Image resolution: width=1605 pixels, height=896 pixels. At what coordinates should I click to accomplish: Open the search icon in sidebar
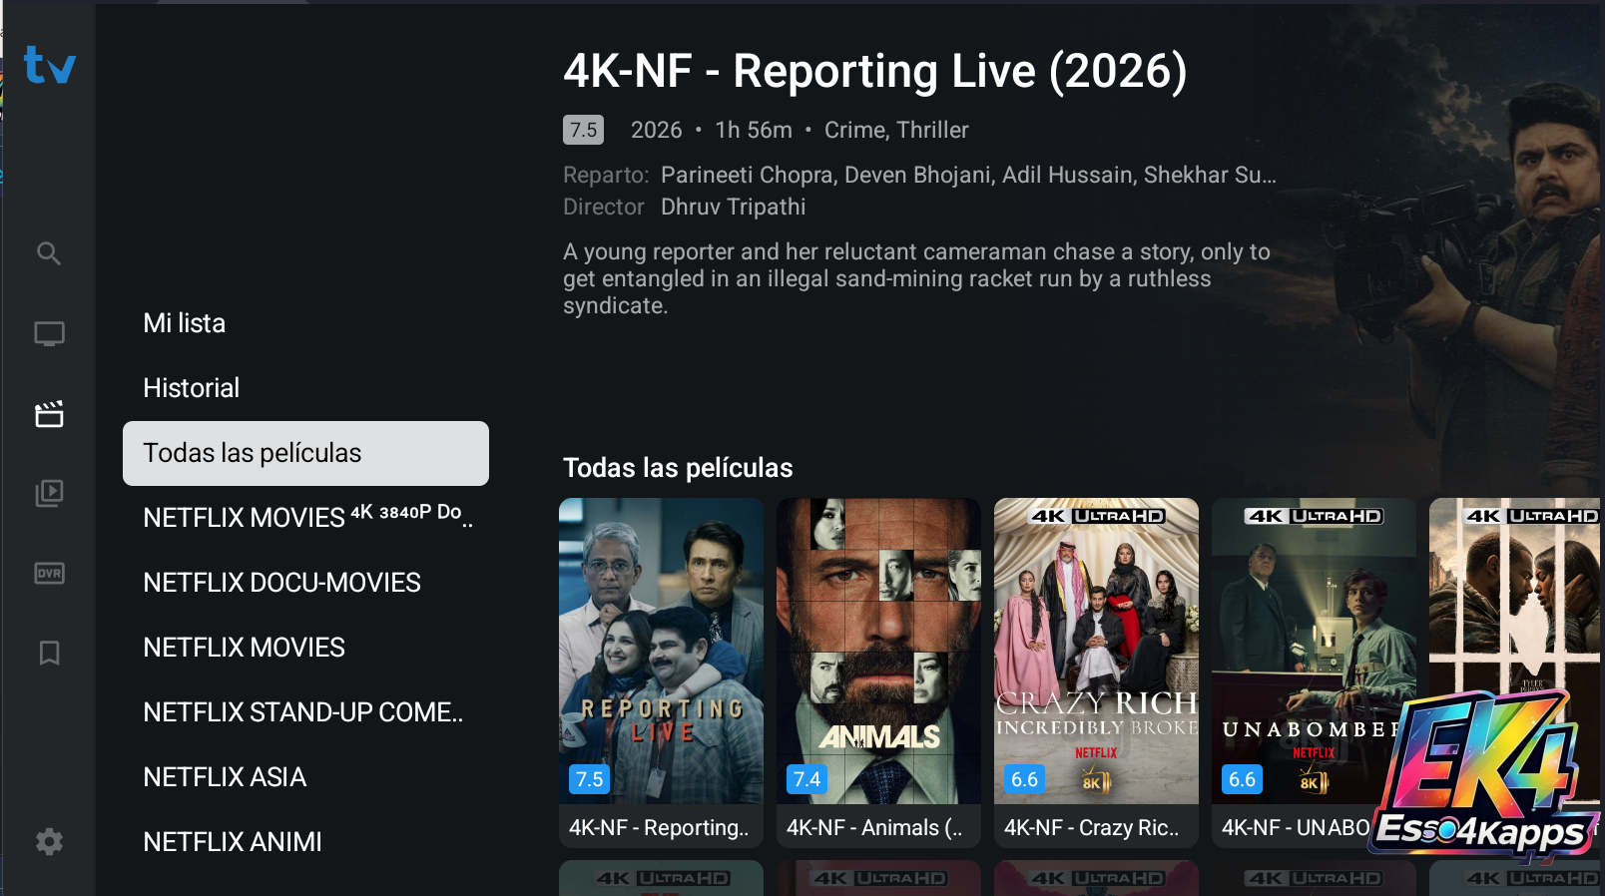49,253
